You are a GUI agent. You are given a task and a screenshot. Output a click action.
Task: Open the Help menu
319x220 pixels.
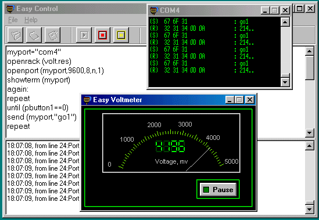click(x=31, y=20)
